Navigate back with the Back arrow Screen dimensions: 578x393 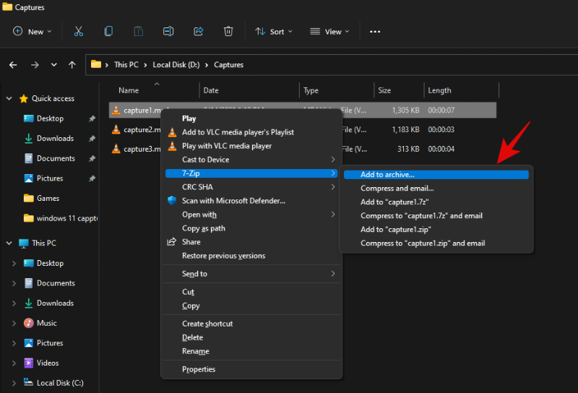13,65
